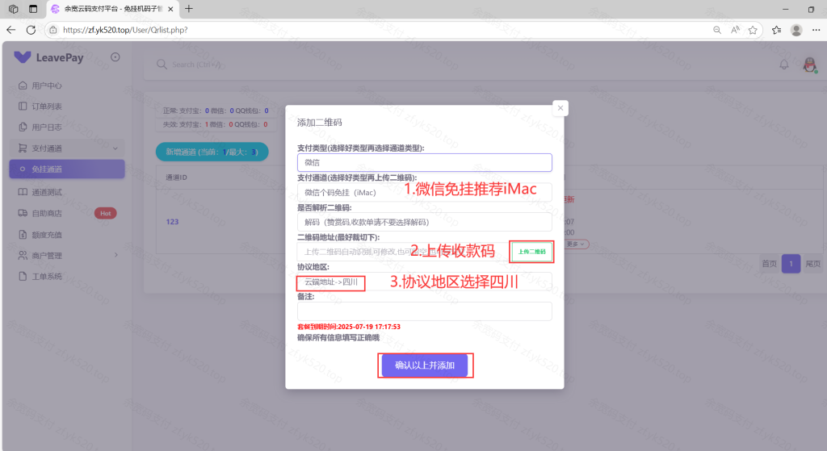Click the 用户日志 sidebar icon
Viewport: 827px width, 451px height.
click(x=23, y=127)
